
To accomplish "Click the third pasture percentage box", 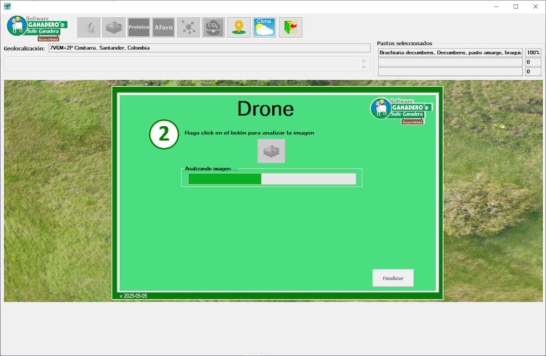I will click(533, 72).
